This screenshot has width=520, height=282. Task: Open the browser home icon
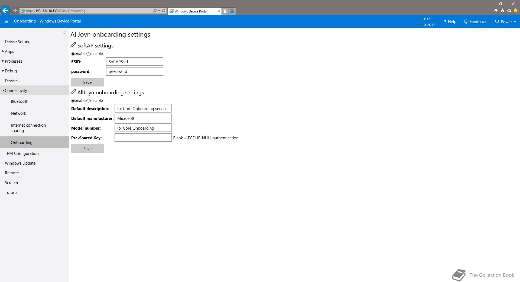coord(496,11)
